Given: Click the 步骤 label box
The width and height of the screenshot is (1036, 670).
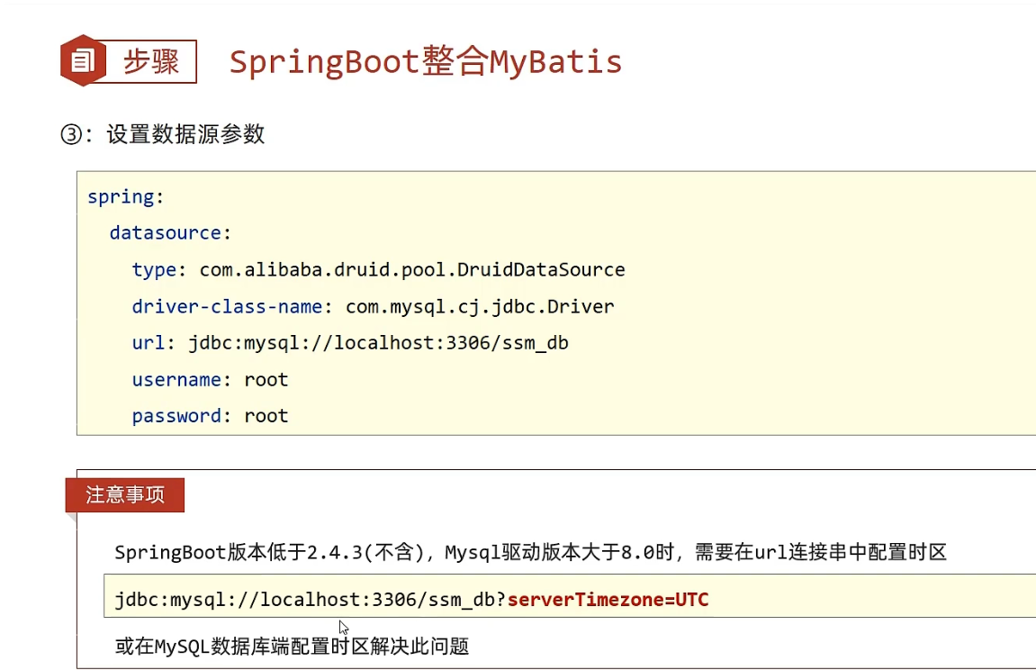Looking at the screenshot, I should pos(151,61).
